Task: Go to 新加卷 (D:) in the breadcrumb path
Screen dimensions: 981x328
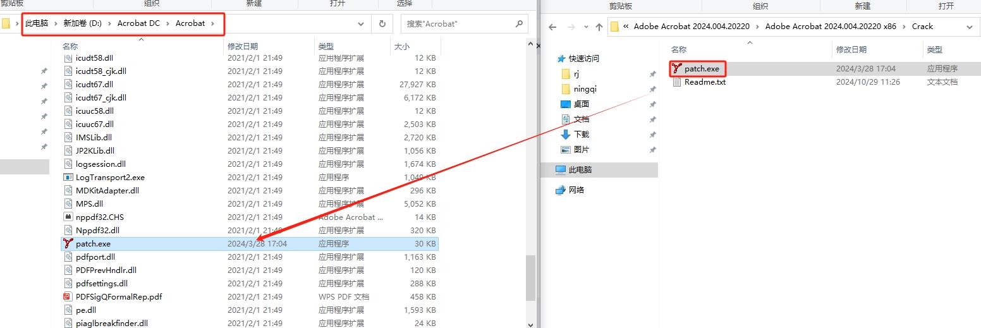Action: pos(82,23)
